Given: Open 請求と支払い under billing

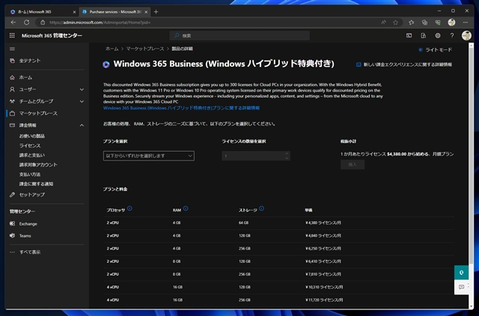Looking at the screenshot, I should coord(31,155).
